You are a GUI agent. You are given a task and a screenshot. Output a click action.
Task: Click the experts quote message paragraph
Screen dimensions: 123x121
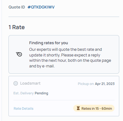click(x=70, y=58)
